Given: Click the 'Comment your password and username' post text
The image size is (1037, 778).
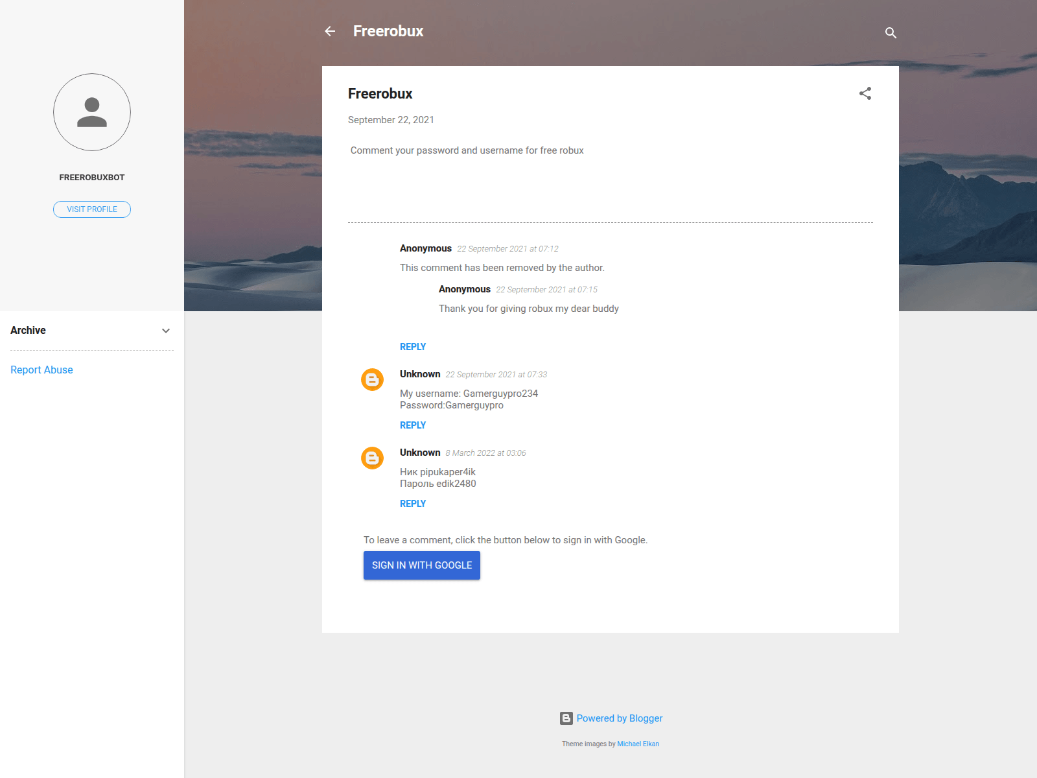Looking at the screenshot, I should point(467,150).
